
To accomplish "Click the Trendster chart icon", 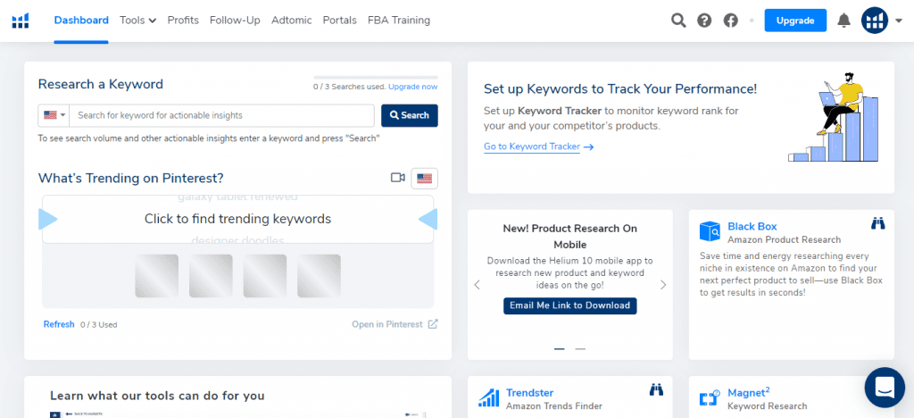I will click(489, 397).
